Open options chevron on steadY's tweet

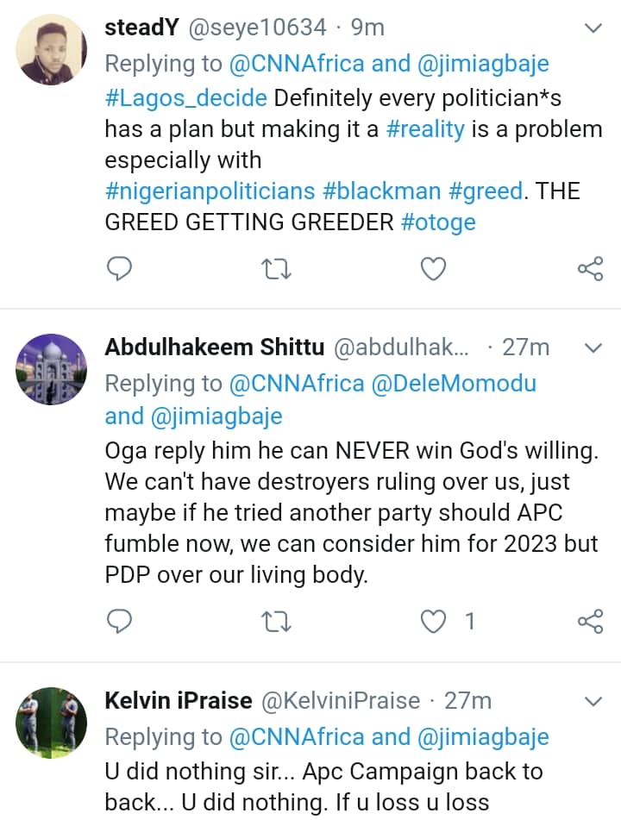tap(593, 28)
